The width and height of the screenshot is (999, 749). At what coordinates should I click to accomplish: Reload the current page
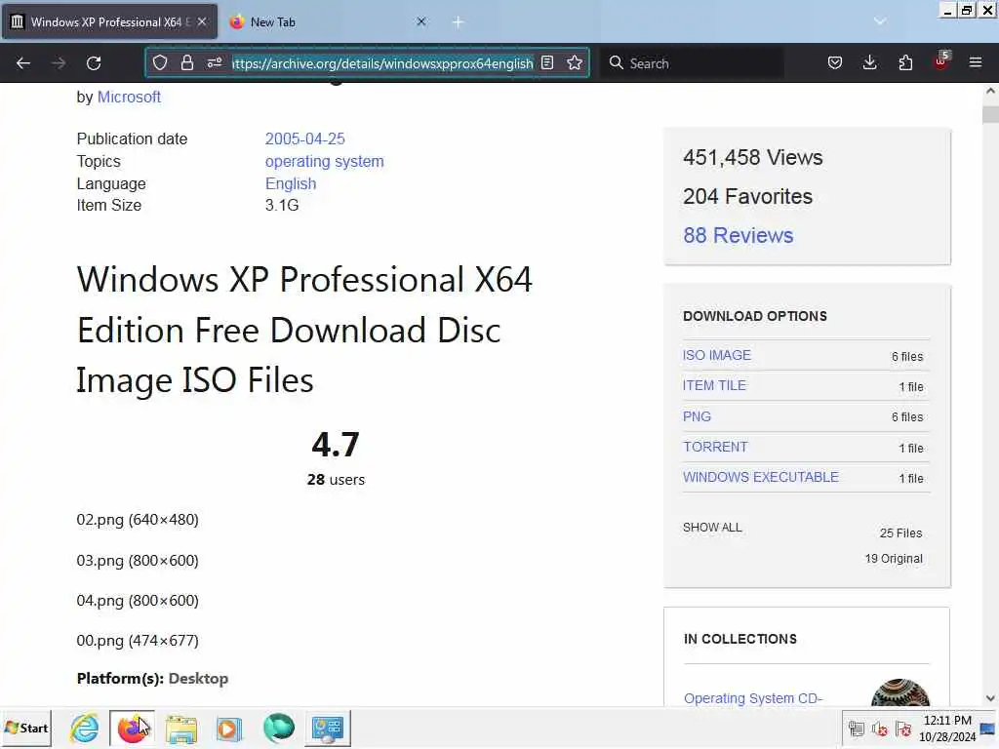coord(94,63)
